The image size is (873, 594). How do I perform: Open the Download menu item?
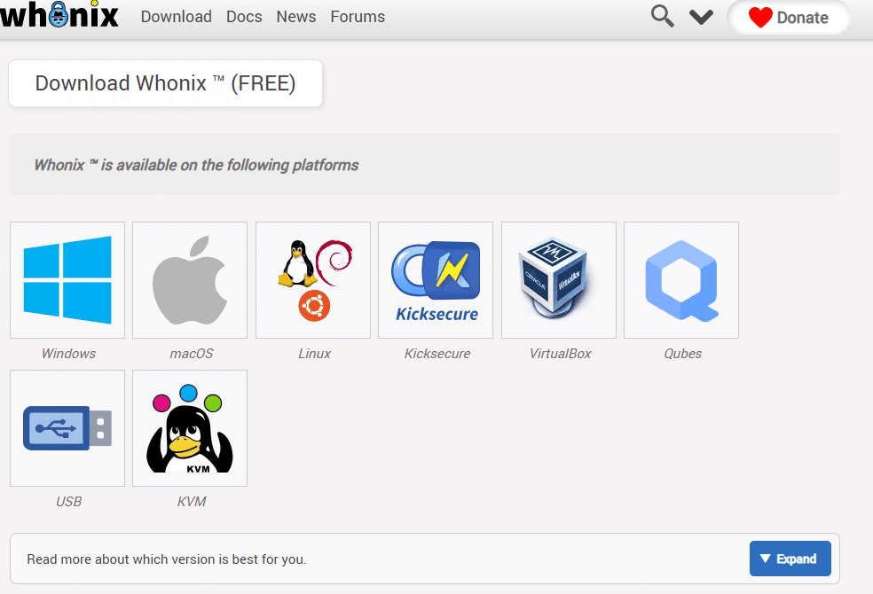pos(176,17)
